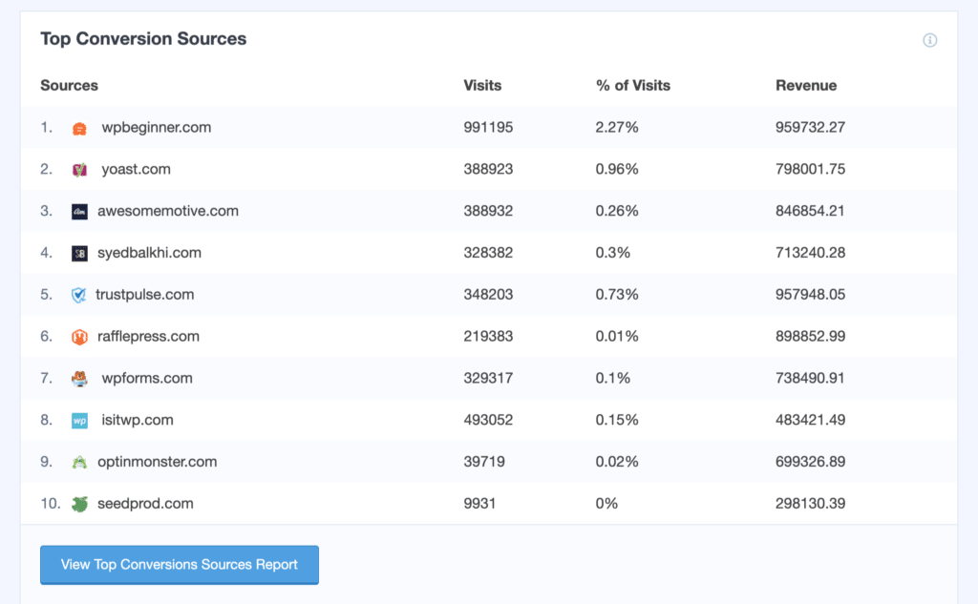Click the awesomemotive.com favicon
Screen dimensions: 978x604
(79, 211)
